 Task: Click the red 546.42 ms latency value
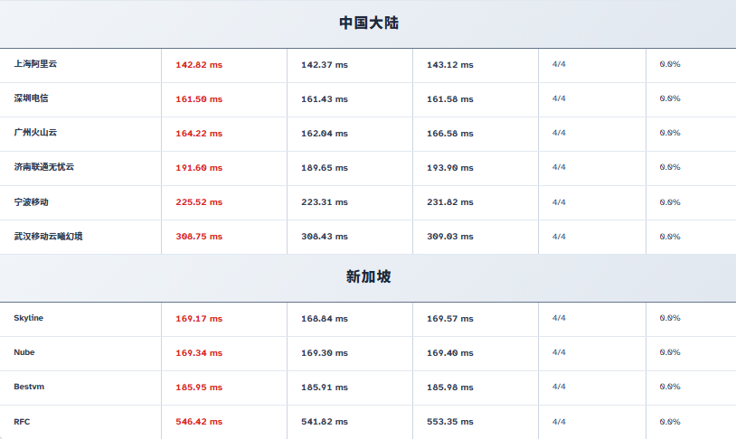pyautogui.click(x=199, y=422)
